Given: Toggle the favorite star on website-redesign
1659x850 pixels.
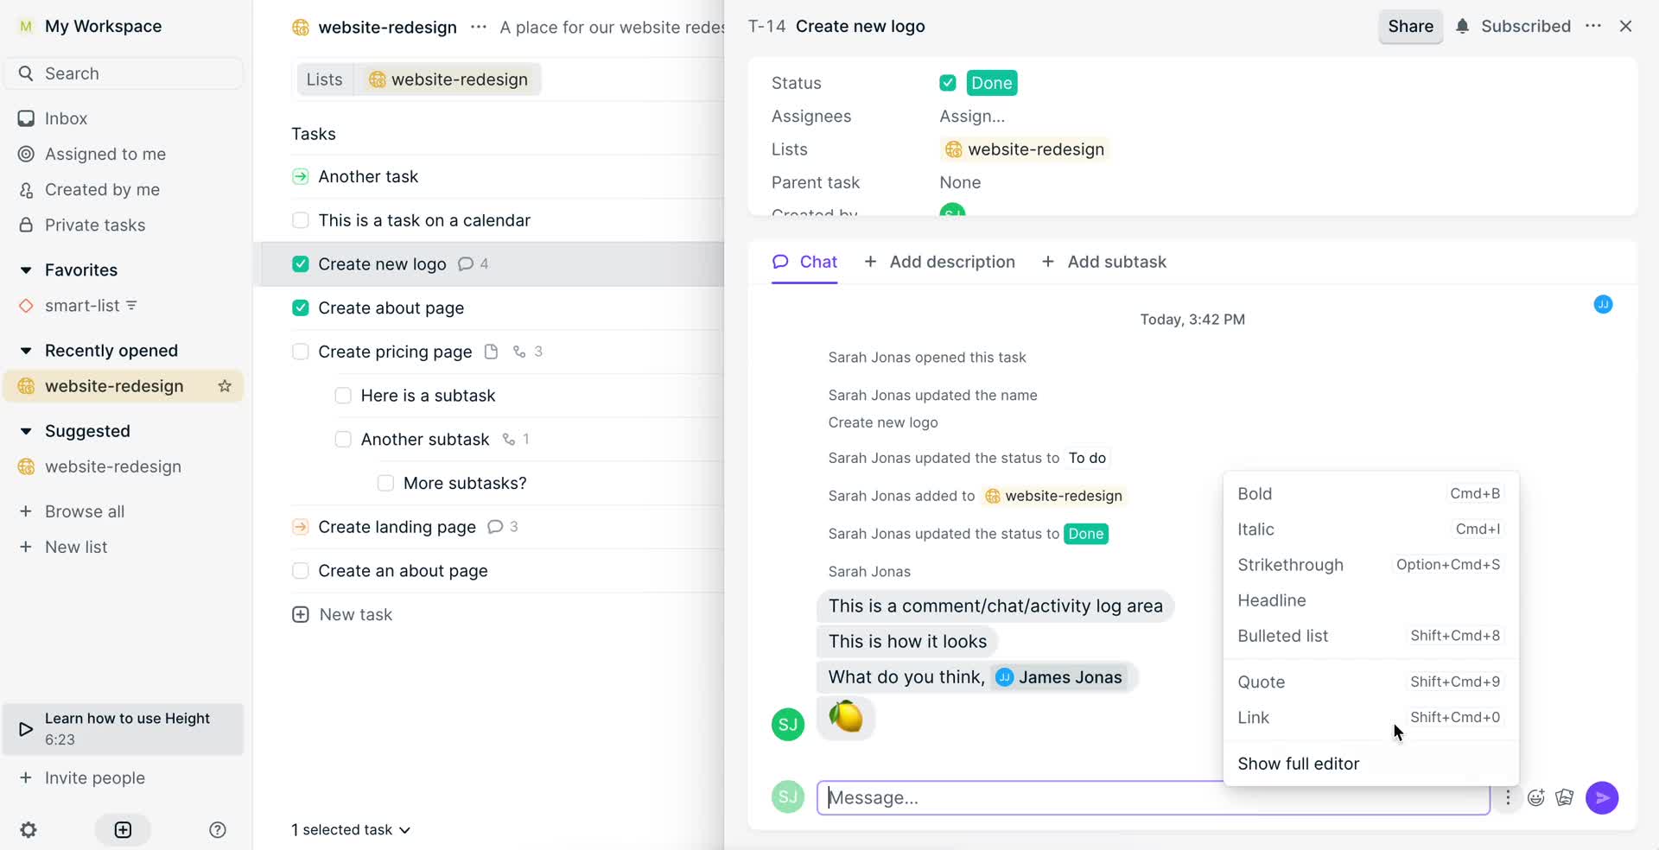Looking at the screenshot, I should coord(225,386).
